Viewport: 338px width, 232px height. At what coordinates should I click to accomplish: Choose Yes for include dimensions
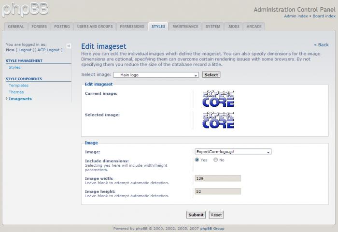point(197,160)
